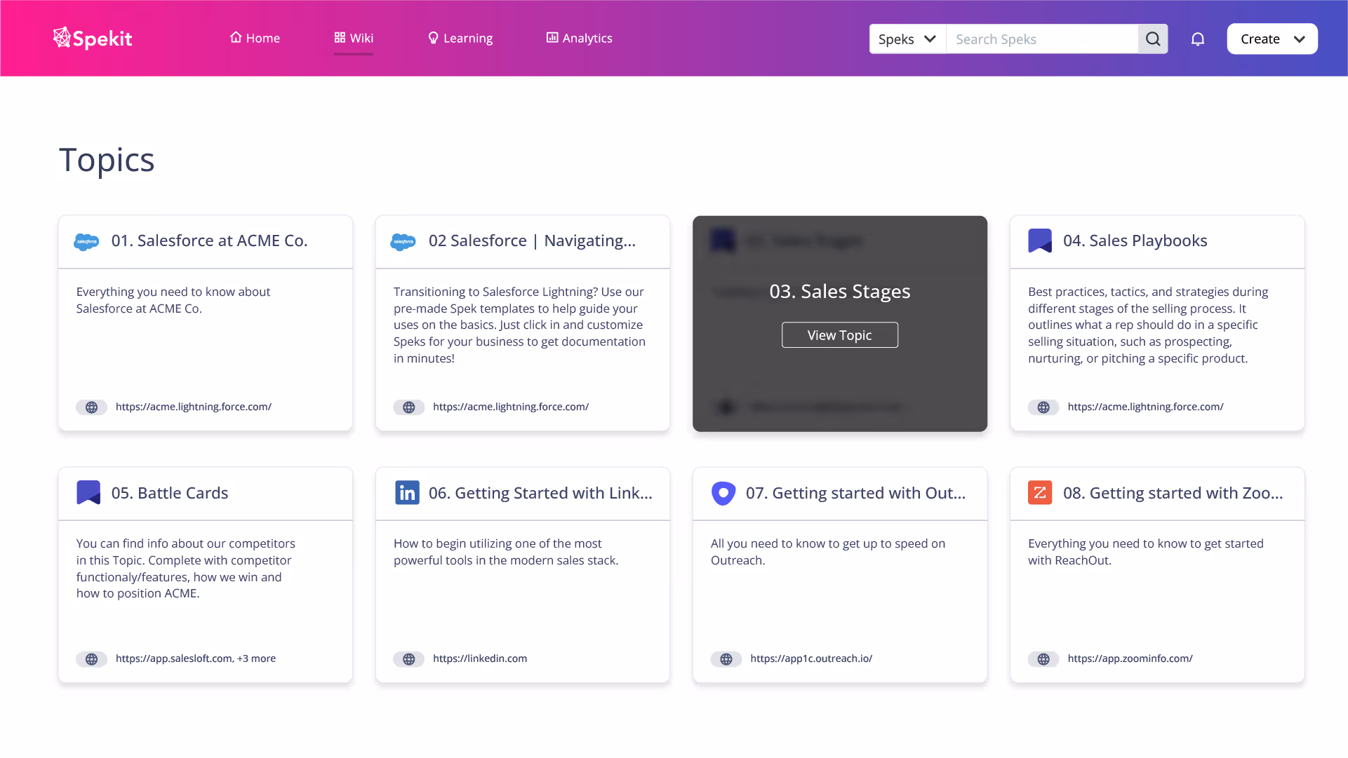The height and width of the screenshot is (758, 1348).
Task: Click Outreach shield icon on topic 07
Action: [x=723, y=493]
